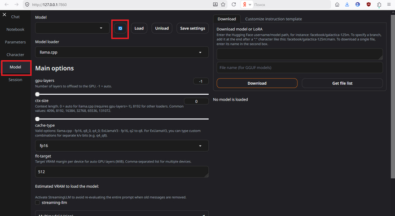This screenshot has height=216, width=395.
Task: Click the 'No model is loaded' status text
Action: [230, 99]
